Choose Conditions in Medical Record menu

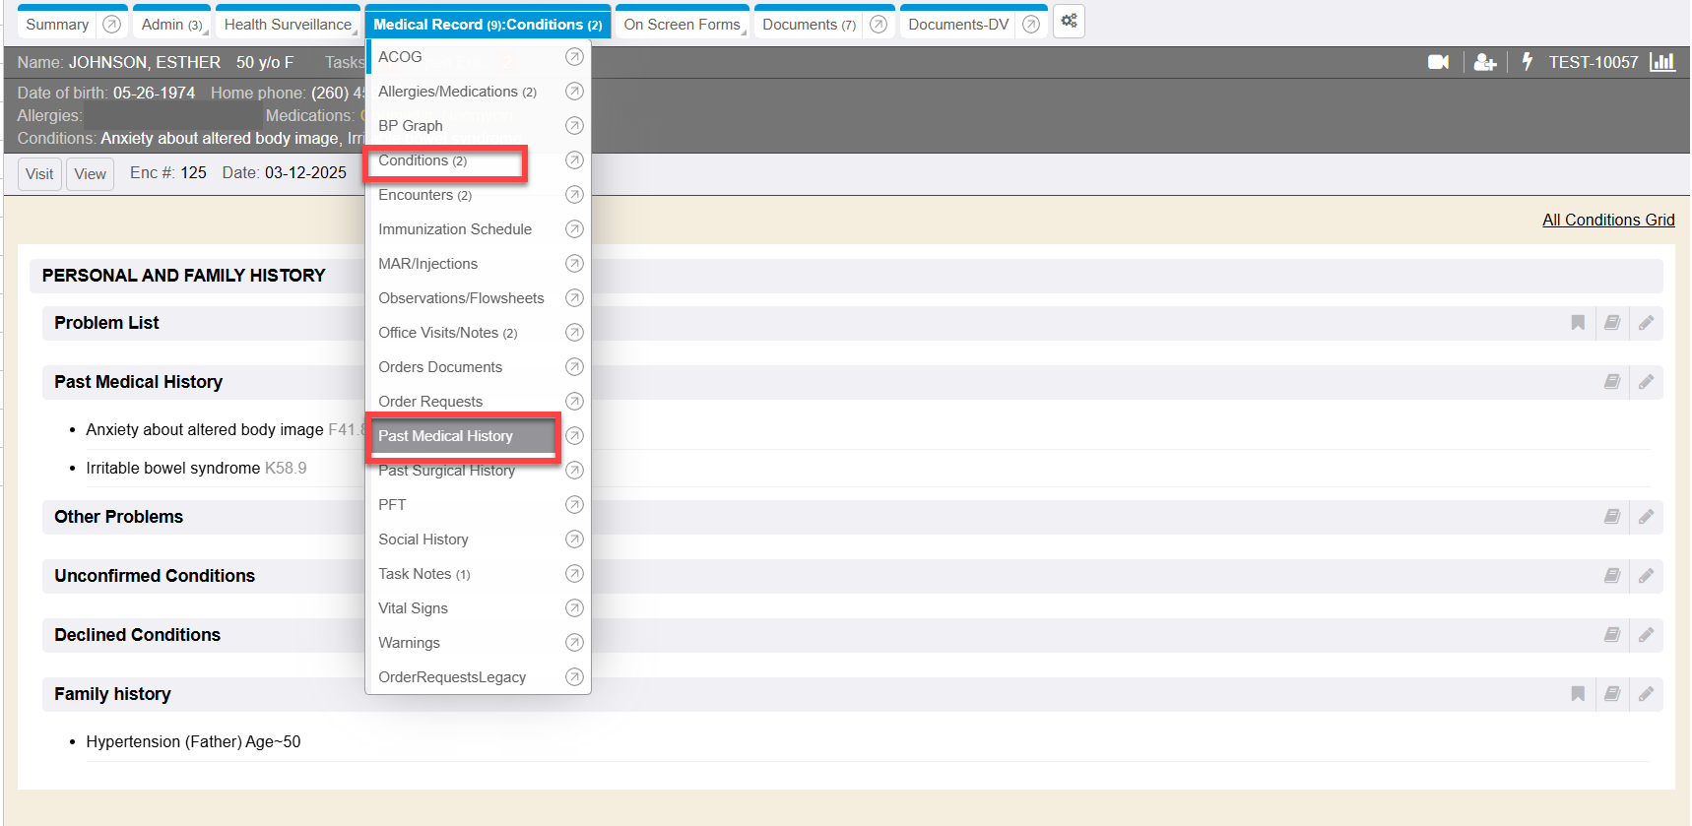pyautogui.click(x=423, y=160)
